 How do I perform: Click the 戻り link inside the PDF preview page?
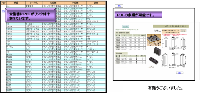coord(179,73)
